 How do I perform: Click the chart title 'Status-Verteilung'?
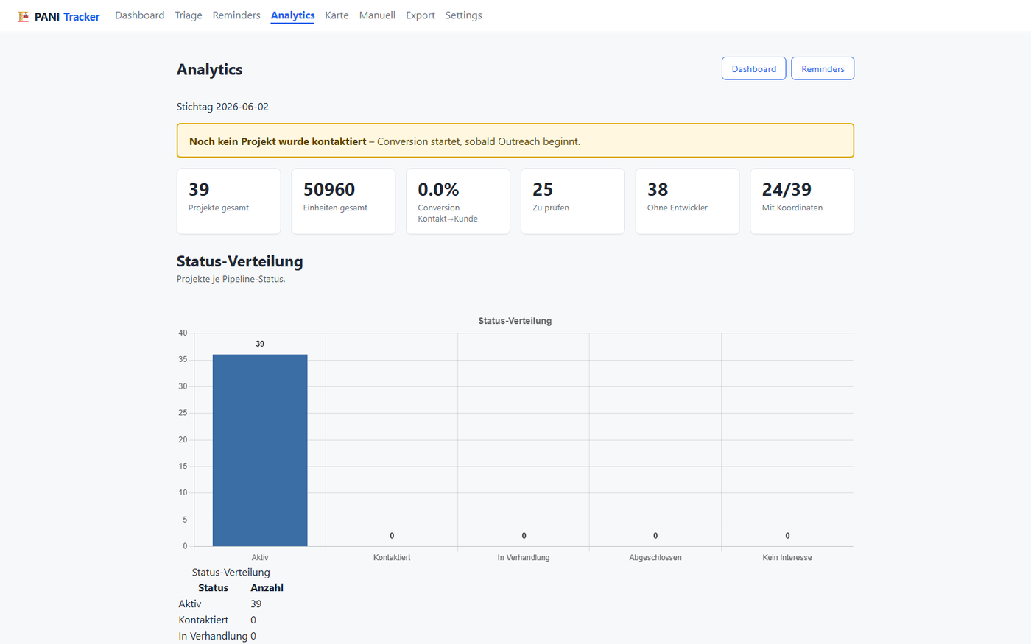point(515,321)
